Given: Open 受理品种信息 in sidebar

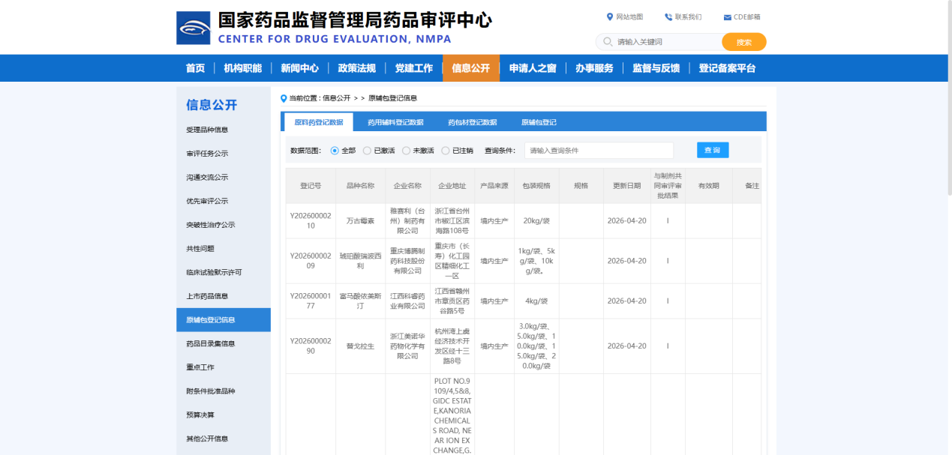Looking at the screenshot, I should [x=224, y=130].
